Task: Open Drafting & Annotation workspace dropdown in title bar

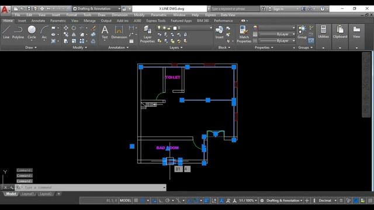Action: [96, 9]
